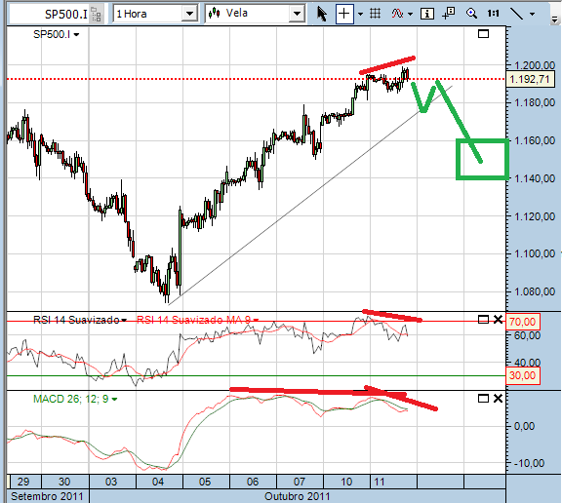Open the 1 Hora timeframe dropdown
Screen dimensions: 562x503
pos(189,14)
